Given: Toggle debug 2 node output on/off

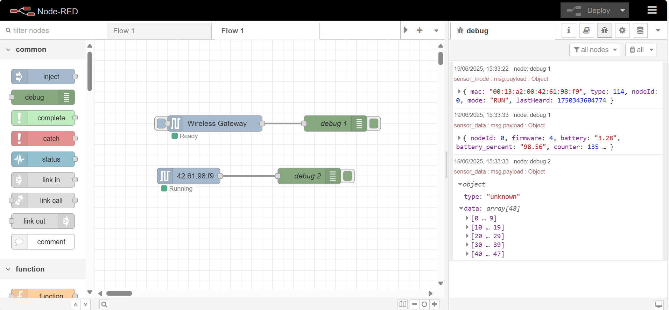Looking at the screenshot, I should point(347,176).
